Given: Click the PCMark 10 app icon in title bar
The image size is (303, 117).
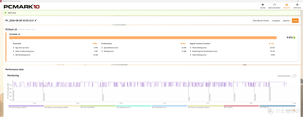Looking at the screenshot, I should 1,1.
